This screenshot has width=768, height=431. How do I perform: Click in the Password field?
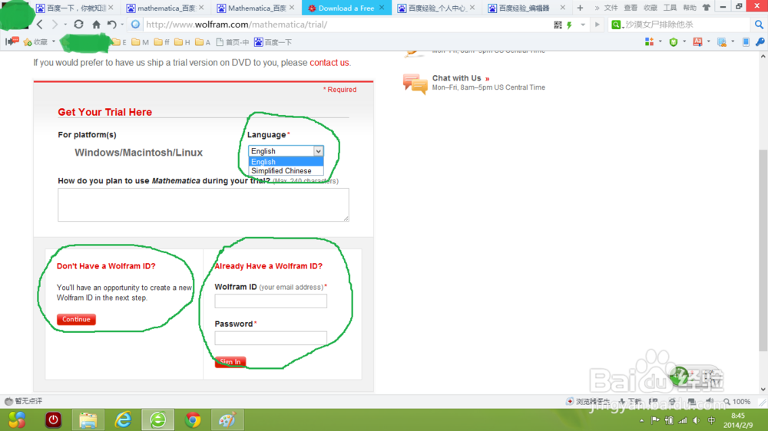[270, 337]
